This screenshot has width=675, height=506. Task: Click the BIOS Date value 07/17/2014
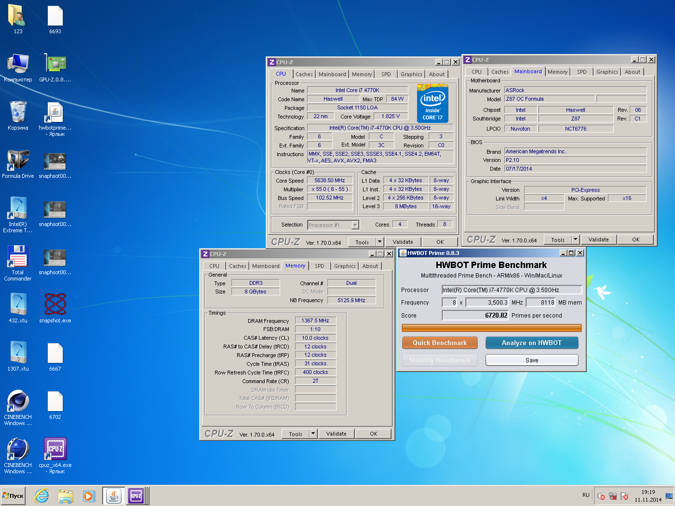[575, 169]
